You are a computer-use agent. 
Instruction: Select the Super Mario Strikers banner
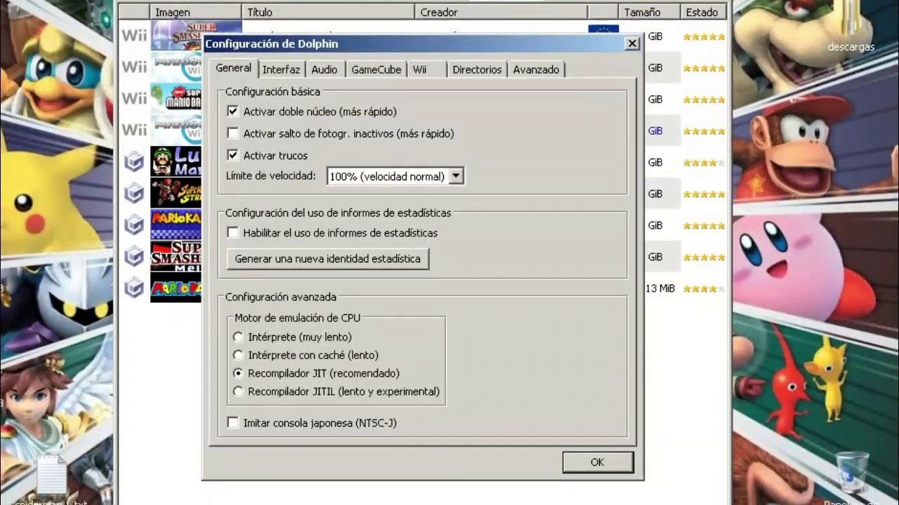pyautogui.click(x=176, y=194)
